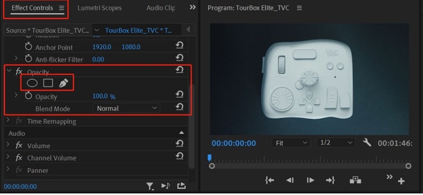Viewport: 423px width, 195px height.
Task: Toggle animation stopwatch for Opacity value
Action: coord(29,96)
